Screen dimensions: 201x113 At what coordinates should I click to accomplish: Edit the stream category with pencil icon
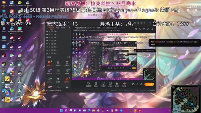pyautogui.click(x=86, y=30)
